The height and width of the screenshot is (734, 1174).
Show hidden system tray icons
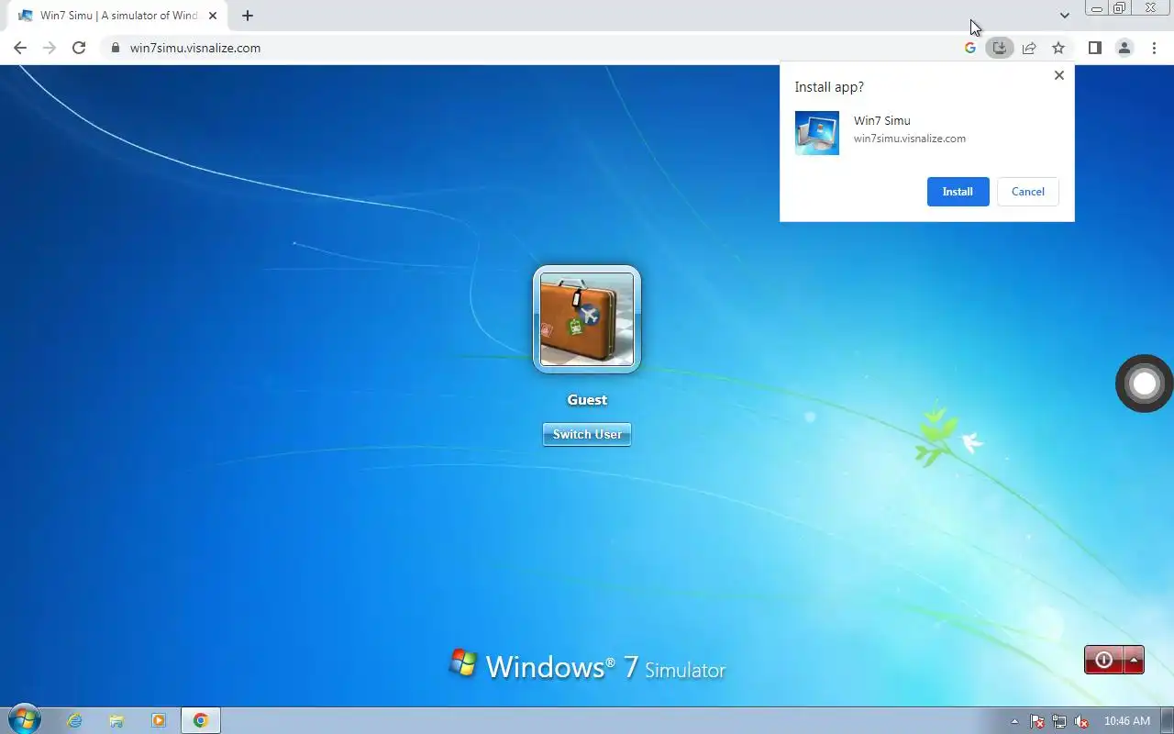coord(1014,721)
